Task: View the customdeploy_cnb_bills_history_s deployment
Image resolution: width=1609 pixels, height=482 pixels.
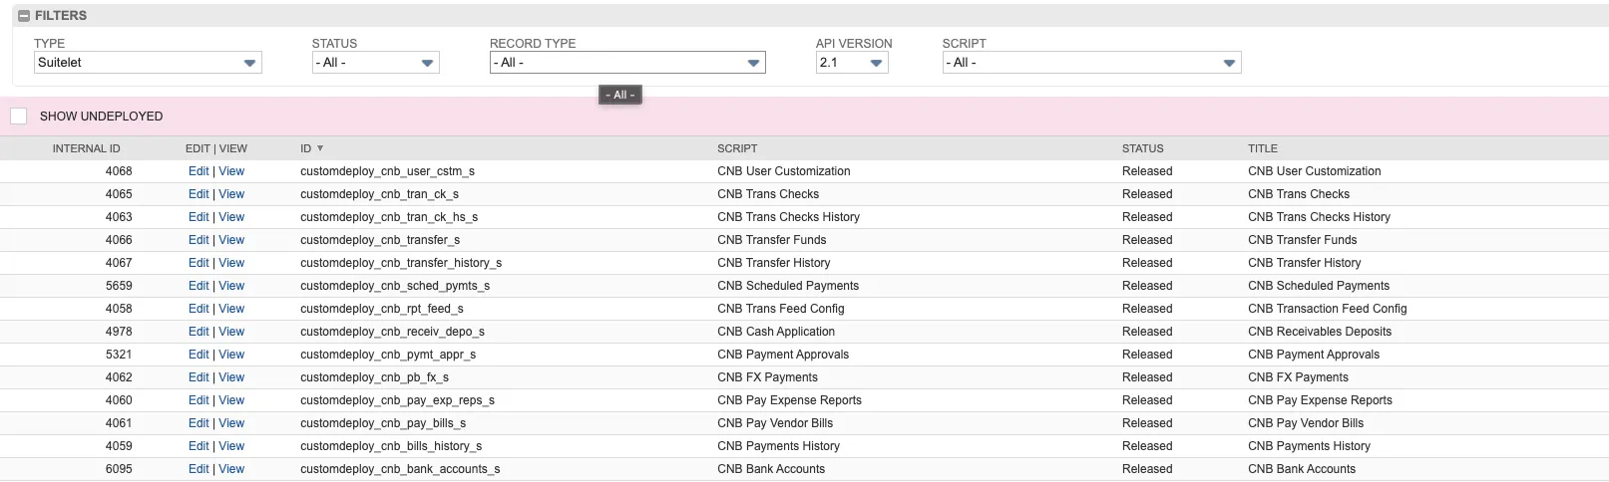Action: [x=231, y=446]
